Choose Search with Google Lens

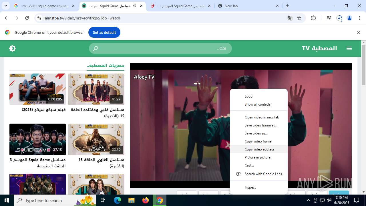[x=259, y=174]
